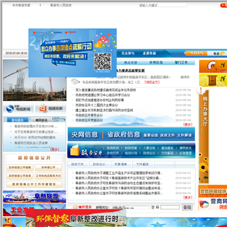Click the yellow wooden door icon banner
This screenshot has height=227, width=227.
coord(213,80)
